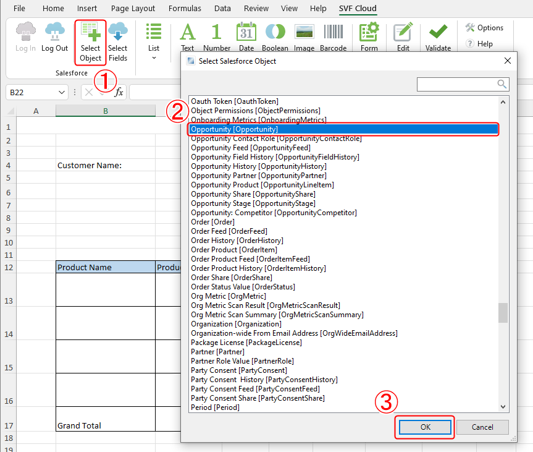Insert a Barcode field
Viewport: 533px width, 452px height.
point(333,36)
